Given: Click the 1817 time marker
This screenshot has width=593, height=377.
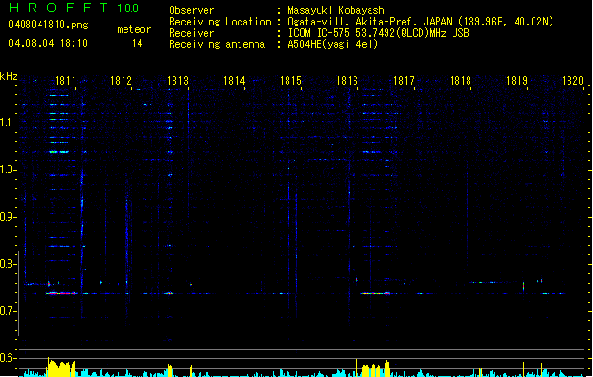Looking at the screenshot, I should tap(404, 81).
